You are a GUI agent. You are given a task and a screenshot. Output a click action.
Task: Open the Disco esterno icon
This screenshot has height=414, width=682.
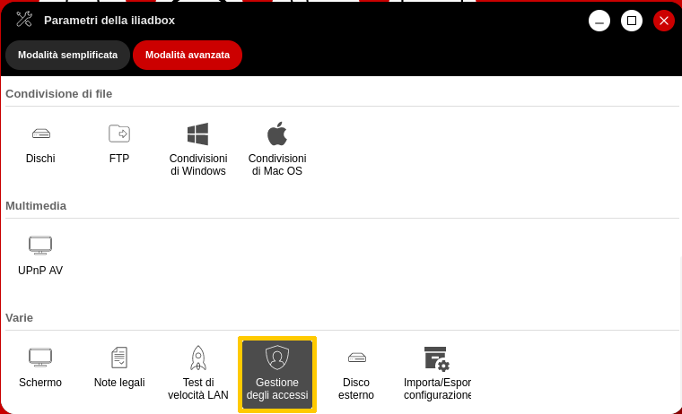357,358
